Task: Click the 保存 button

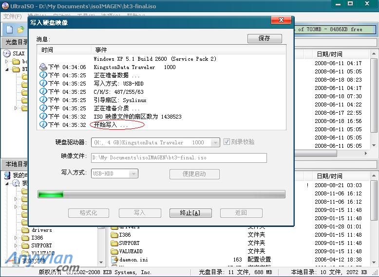Action: pyautogui.click(x=265, y=38)
